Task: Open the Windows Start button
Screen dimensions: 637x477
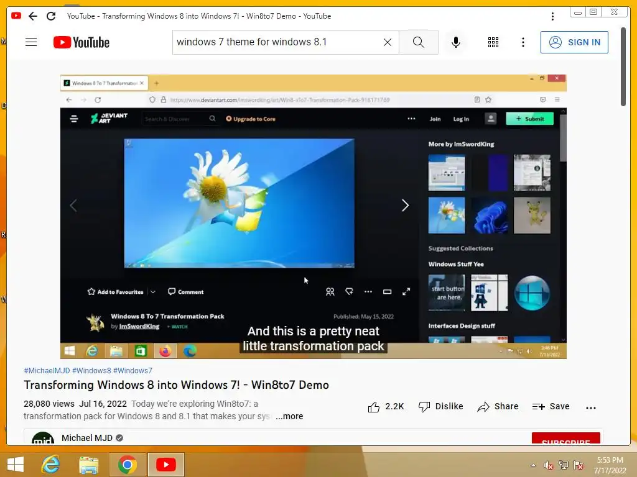Action: pos(16,465)
